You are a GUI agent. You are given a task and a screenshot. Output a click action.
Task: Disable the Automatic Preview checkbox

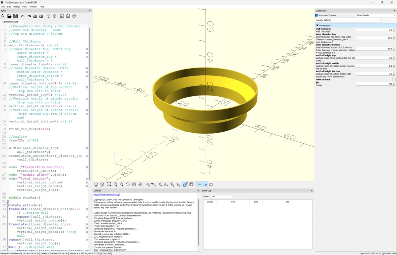click(316, 15)
